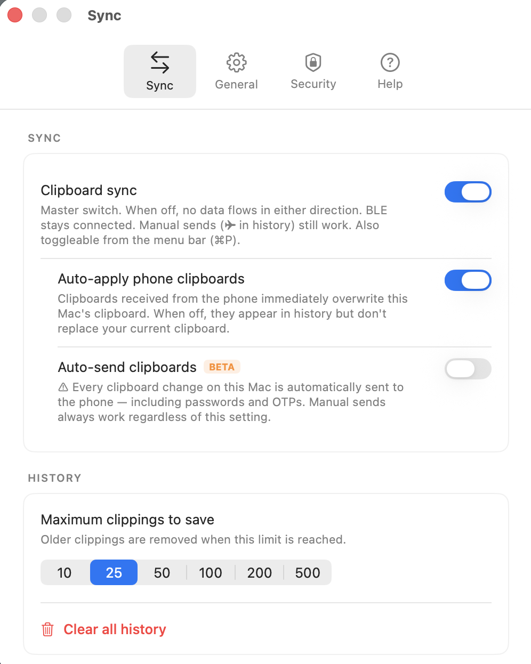Click Clear all history
This screenshot has width=531, height=664.
pos(115,629)
